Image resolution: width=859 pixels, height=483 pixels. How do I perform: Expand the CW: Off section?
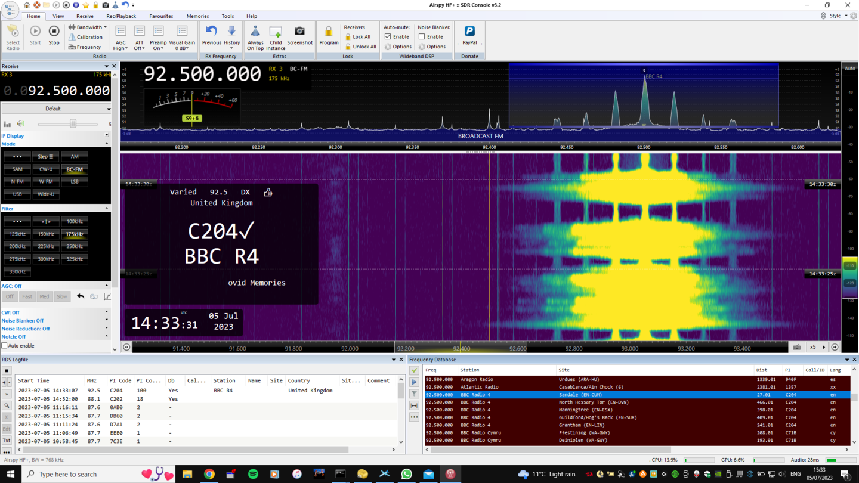coord(55,312)
